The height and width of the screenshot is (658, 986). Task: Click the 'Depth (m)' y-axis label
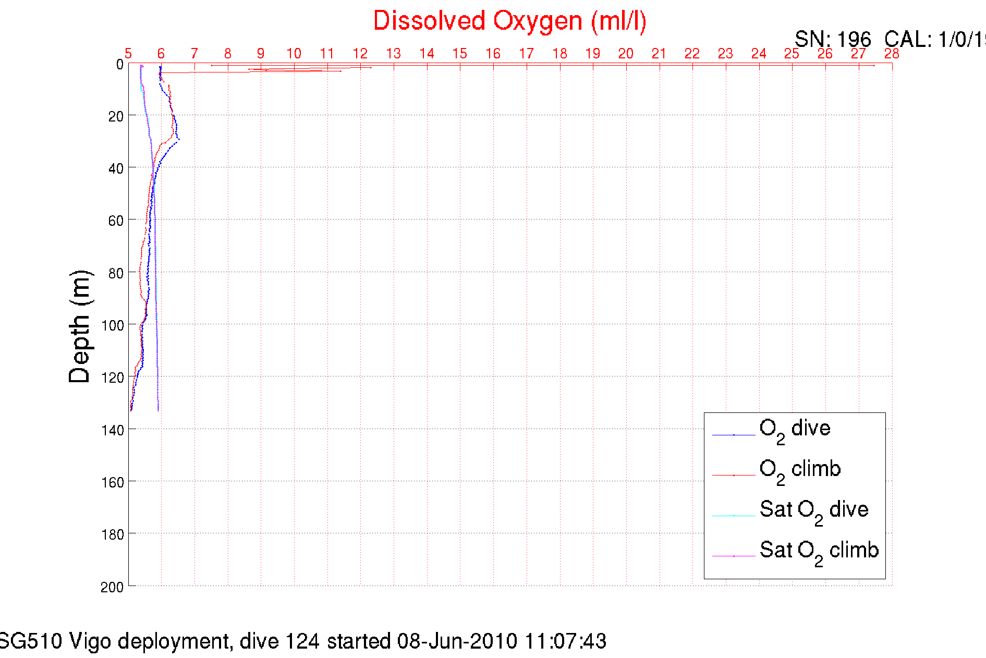click(x=80, y=326)
